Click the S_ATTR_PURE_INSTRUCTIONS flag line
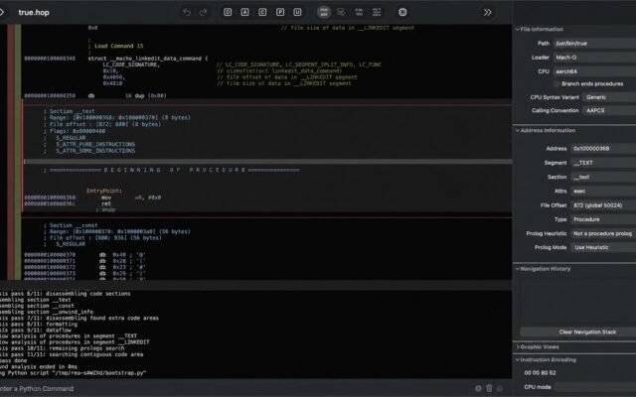Screen dimensions: 636x397 tap(95, 144)
